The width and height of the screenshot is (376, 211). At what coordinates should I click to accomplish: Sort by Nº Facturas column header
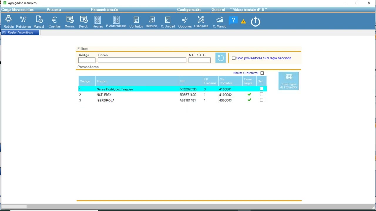(x=210, y=81)
